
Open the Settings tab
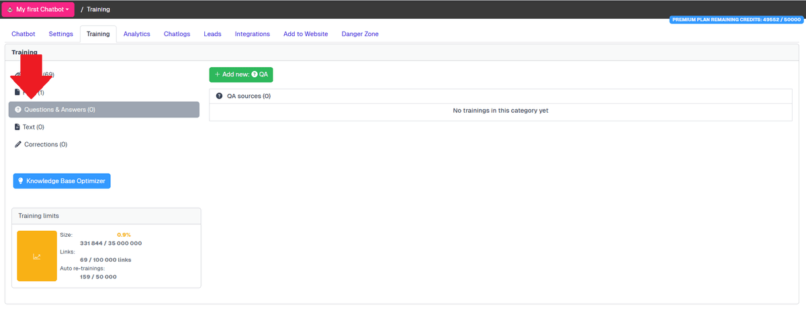61,34
